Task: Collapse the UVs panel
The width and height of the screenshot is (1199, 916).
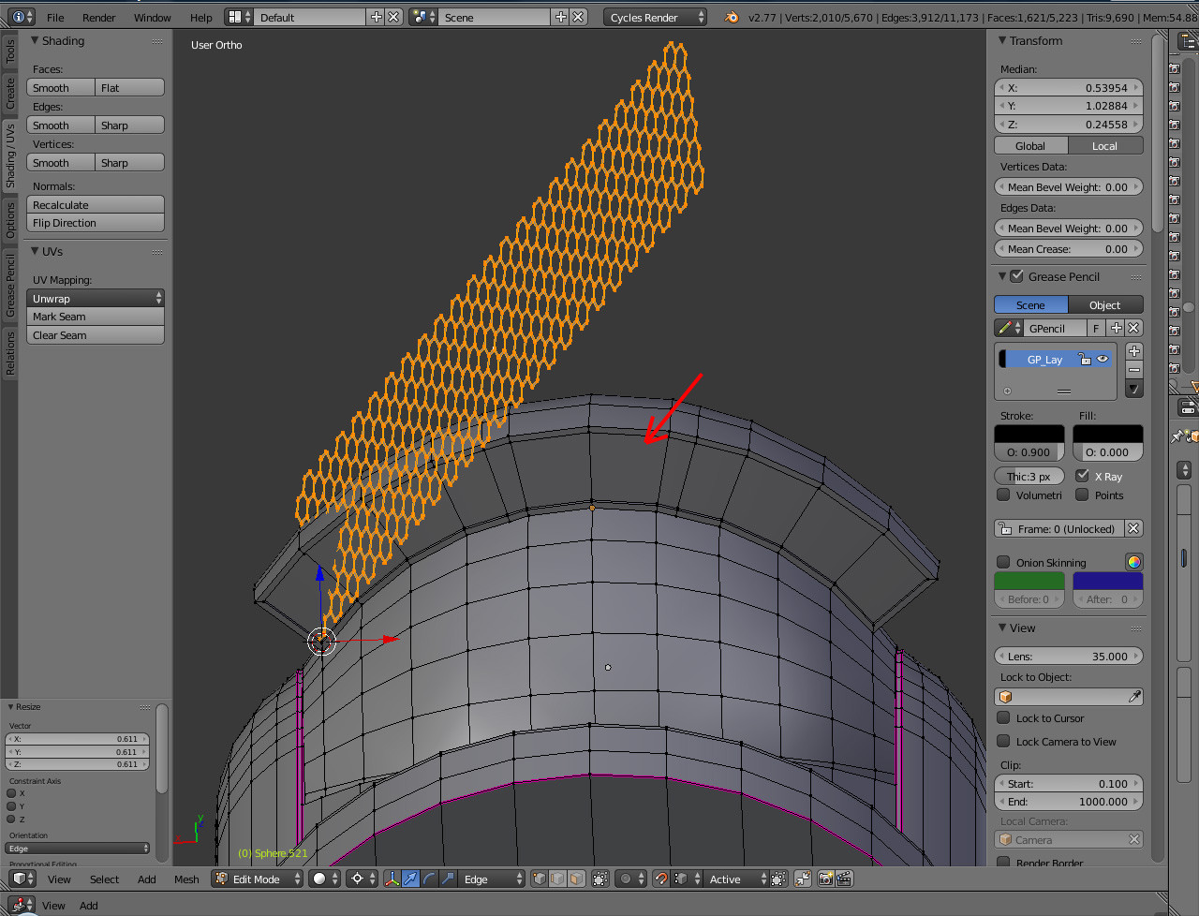Action: point(35,251)
